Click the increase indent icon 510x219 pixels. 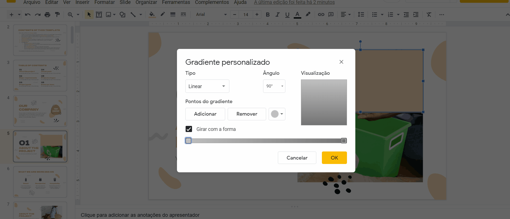coord(416,15)
